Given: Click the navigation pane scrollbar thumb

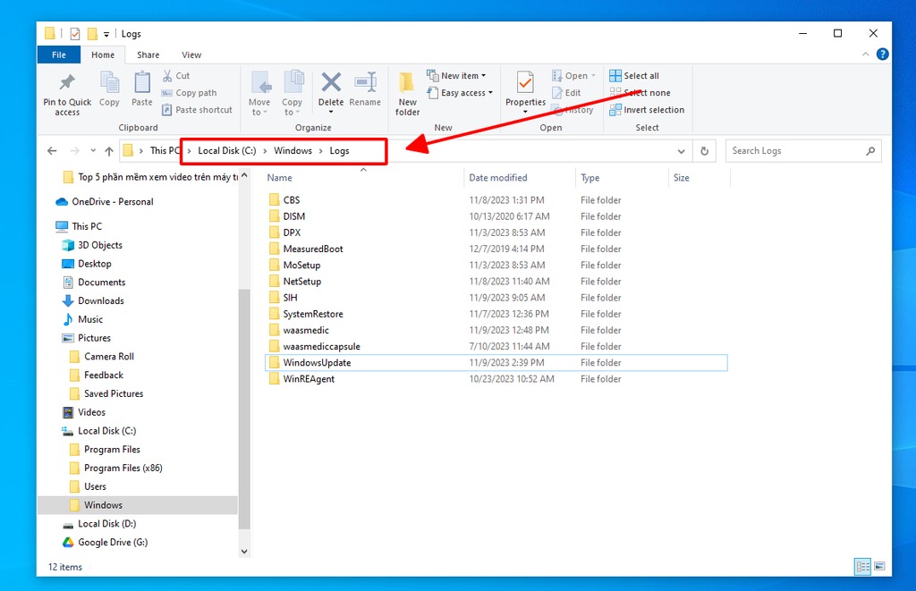Looking at the screenshot, I should click(244, 409).
